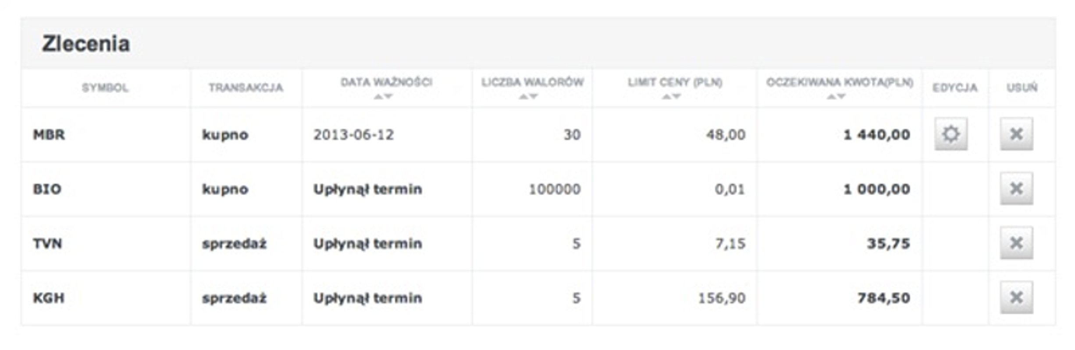Select the MBR symbol cell
Viewport: 1075px width, 350px height.
coord(49,134)
